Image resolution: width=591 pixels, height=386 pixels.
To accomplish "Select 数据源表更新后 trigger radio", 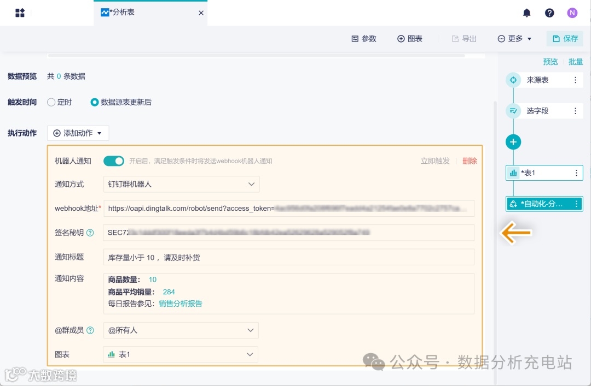I will click(95, 102).
